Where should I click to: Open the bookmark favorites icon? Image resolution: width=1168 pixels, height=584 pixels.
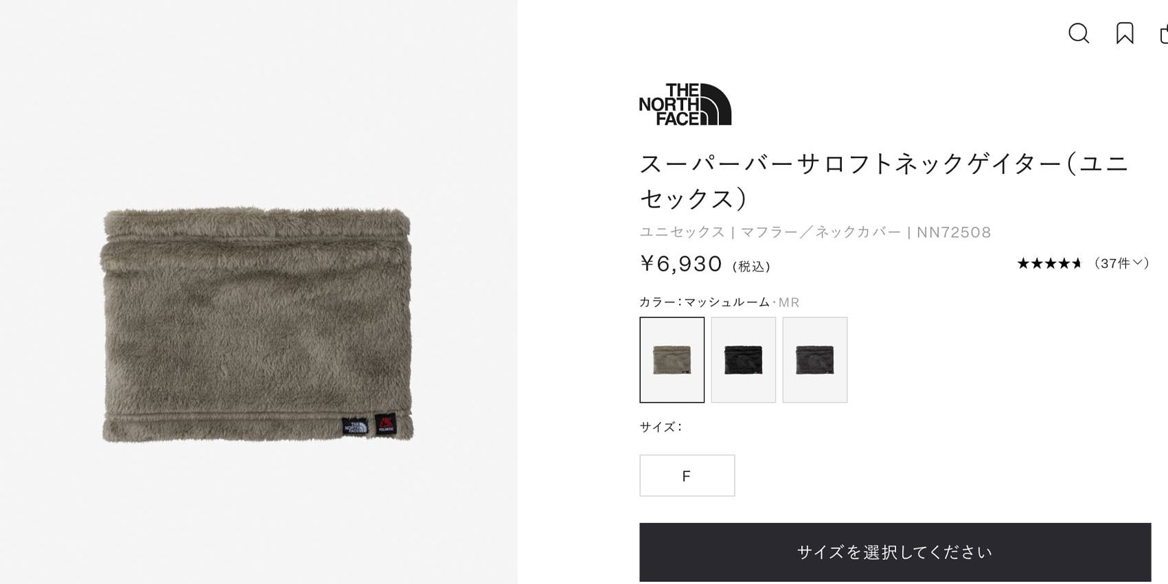pyautogui.click(x=1125, y=33)
